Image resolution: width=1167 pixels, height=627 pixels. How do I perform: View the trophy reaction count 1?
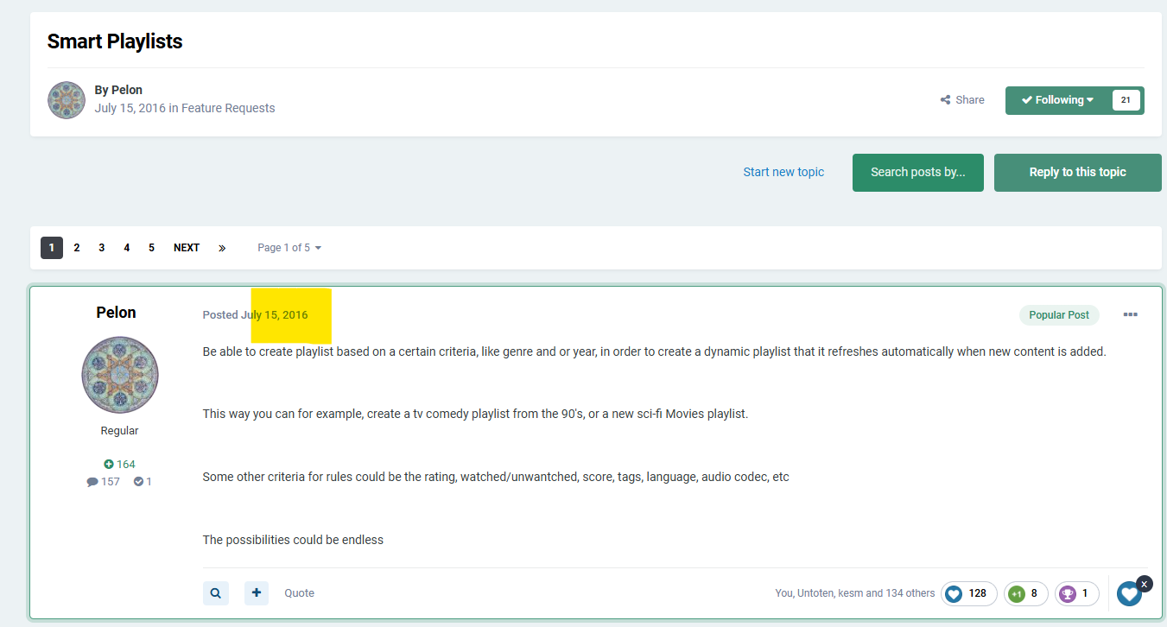point(1076,593)
